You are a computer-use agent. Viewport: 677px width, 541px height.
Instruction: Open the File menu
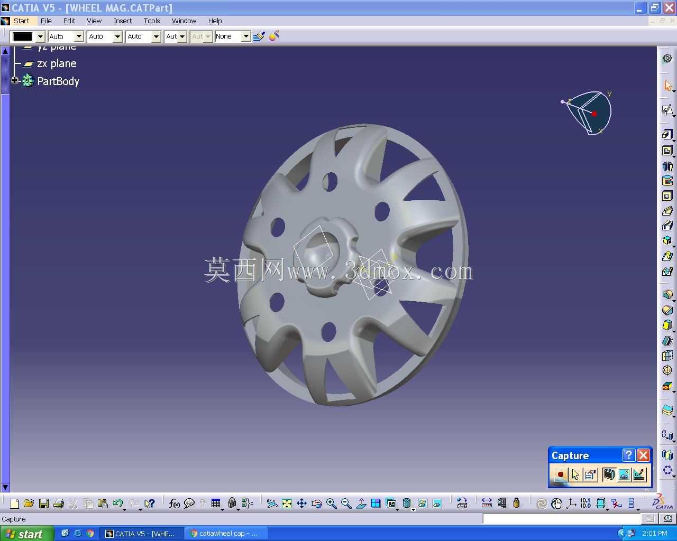click(46, 21)
